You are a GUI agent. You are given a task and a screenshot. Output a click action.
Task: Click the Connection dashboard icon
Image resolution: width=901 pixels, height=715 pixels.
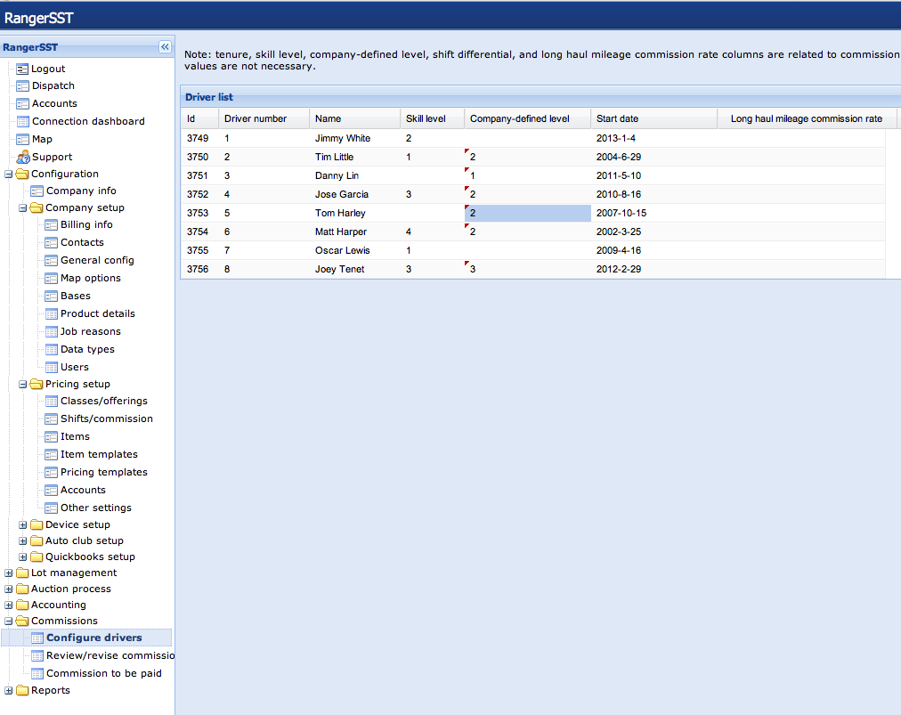pos(23,121)
